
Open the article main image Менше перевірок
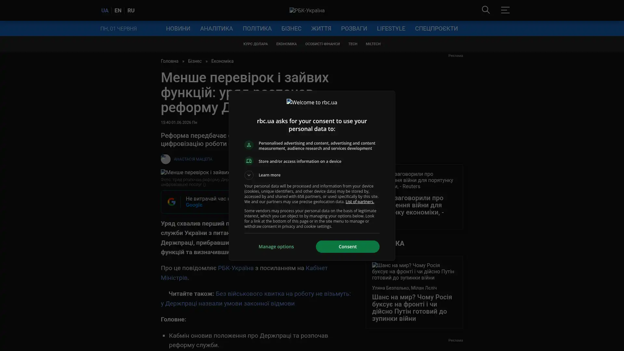tap(195, 173)
